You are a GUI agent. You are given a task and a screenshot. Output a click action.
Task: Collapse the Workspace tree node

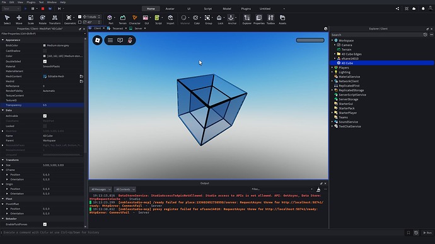coord(332,40)
